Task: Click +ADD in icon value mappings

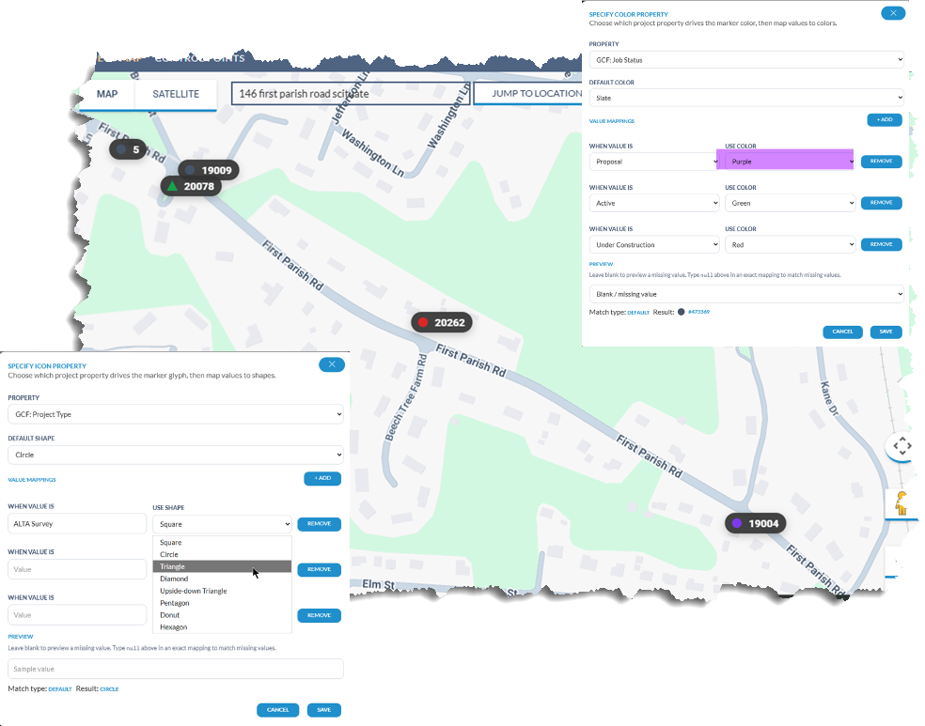Action: (x=322, y=478)
